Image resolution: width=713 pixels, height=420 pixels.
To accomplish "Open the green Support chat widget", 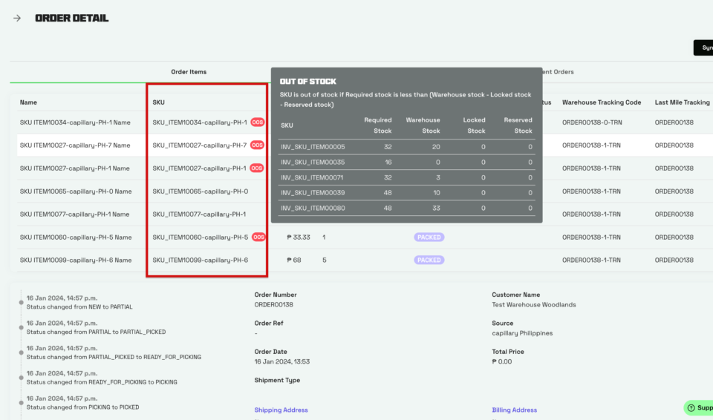I will [x=698, y=407].
